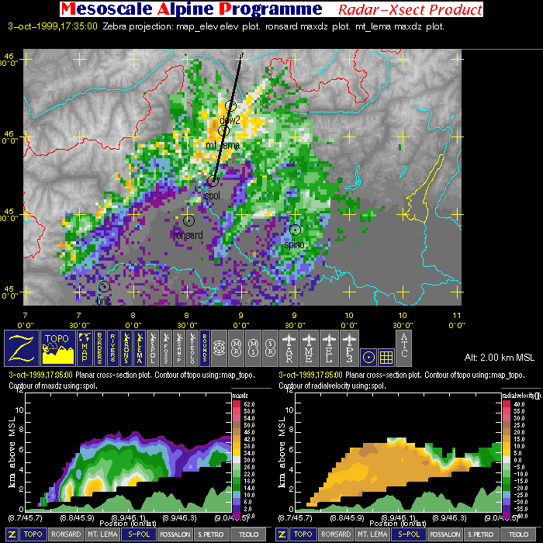Click the 'Mesoscale Alpine Programme' heading
The width and height of the screenshot is (543, 543).
(x=192, y=9)
